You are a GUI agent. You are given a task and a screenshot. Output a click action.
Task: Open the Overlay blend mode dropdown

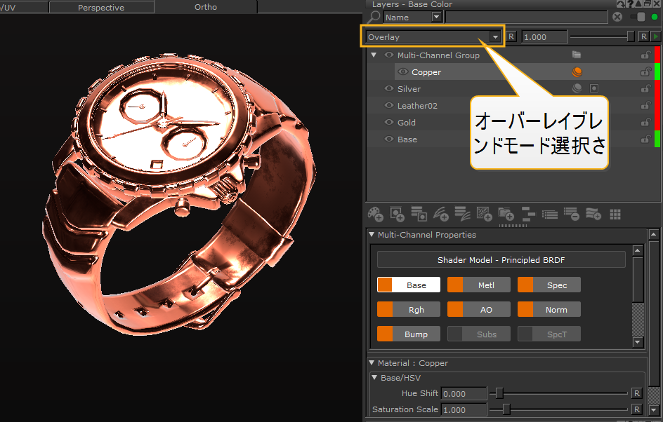coord(496,37)
